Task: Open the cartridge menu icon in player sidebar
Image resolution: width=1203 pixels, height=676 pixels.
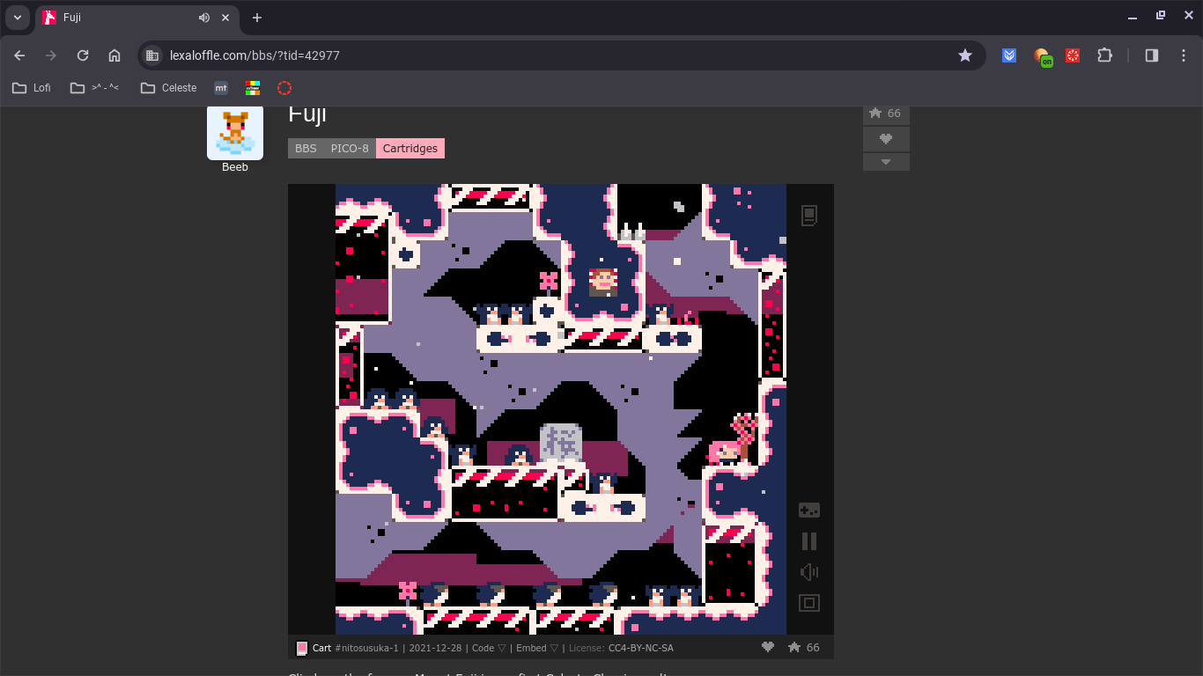Action: 809,215
